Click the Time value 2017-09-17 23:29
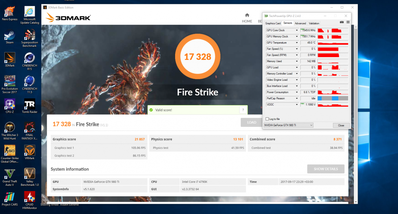398x214 pixels. click(x=298, y=182)
